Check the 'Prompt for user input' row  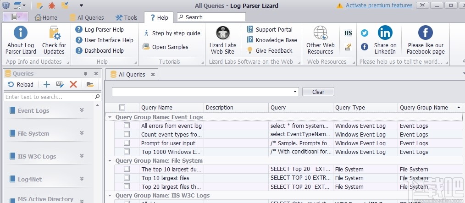coord(127,143)
